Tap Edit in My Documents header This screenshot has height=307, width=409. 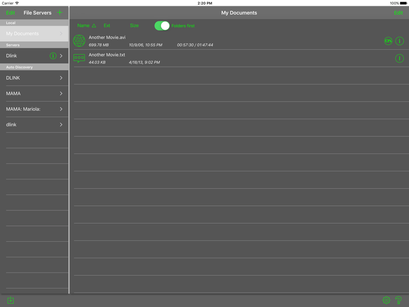pyautogui.click(x=398, y=13)
